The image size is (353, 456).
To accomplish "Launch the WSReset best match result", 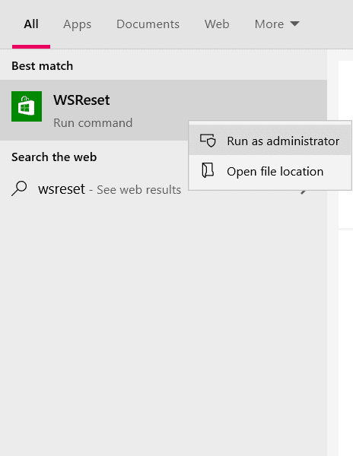I will point(164,110).
